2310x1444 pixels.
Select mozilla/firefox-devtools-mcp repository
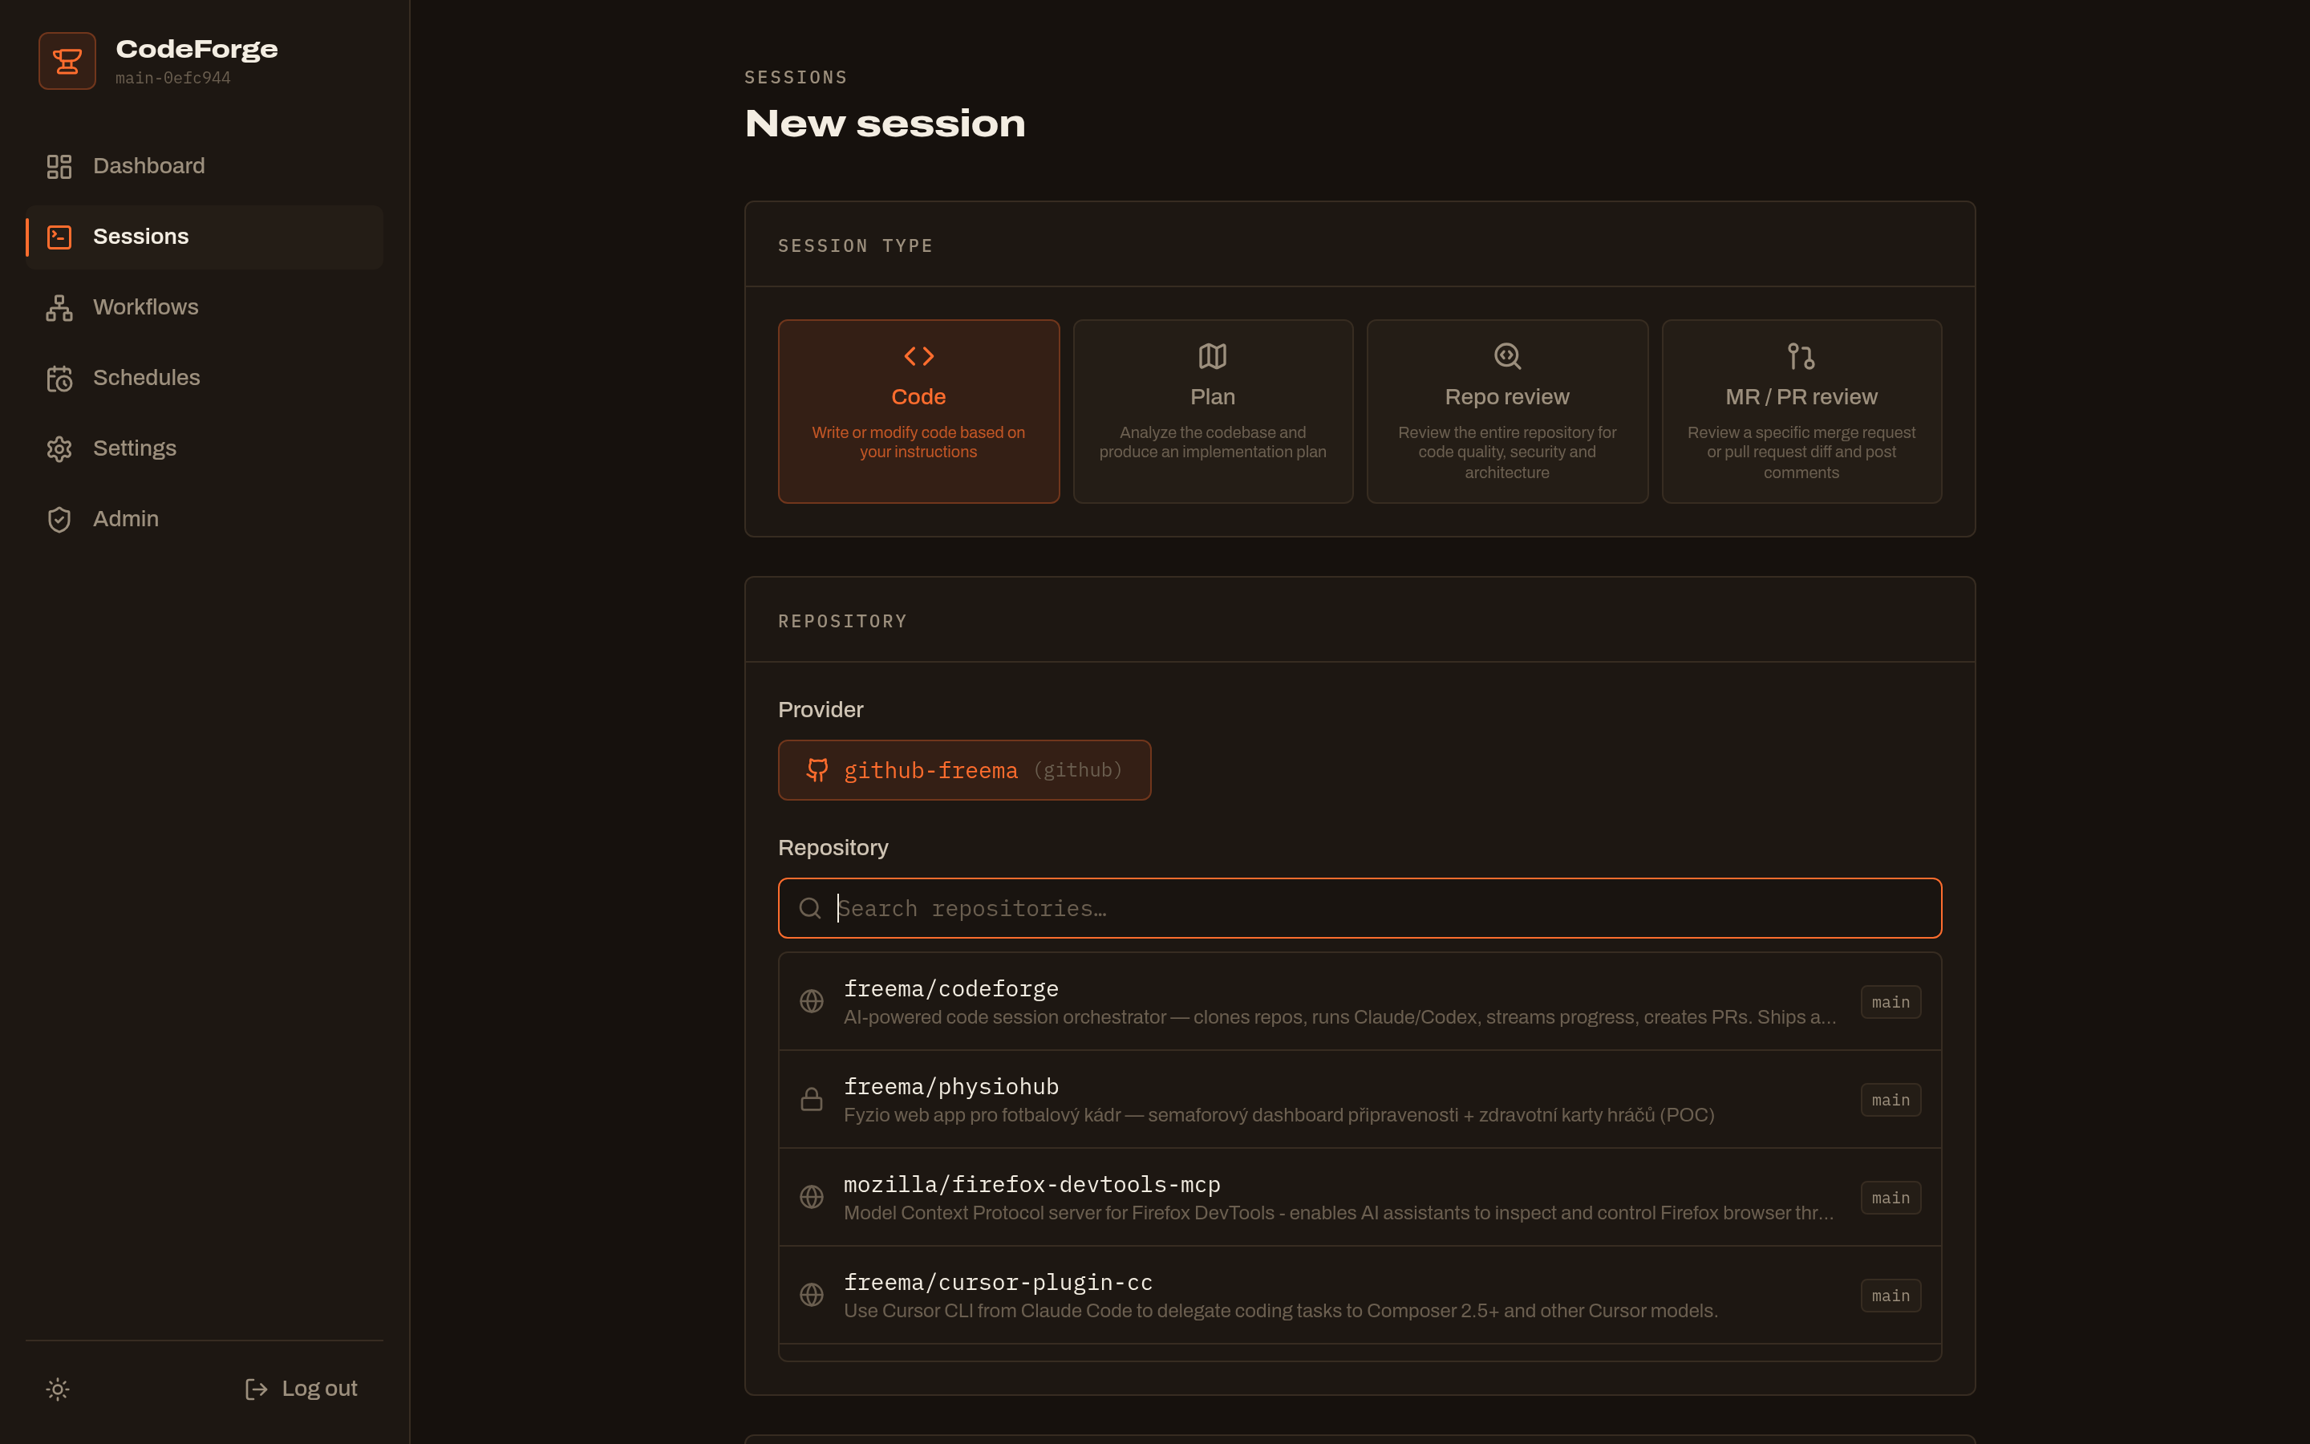click(x=1360, y=1198)
